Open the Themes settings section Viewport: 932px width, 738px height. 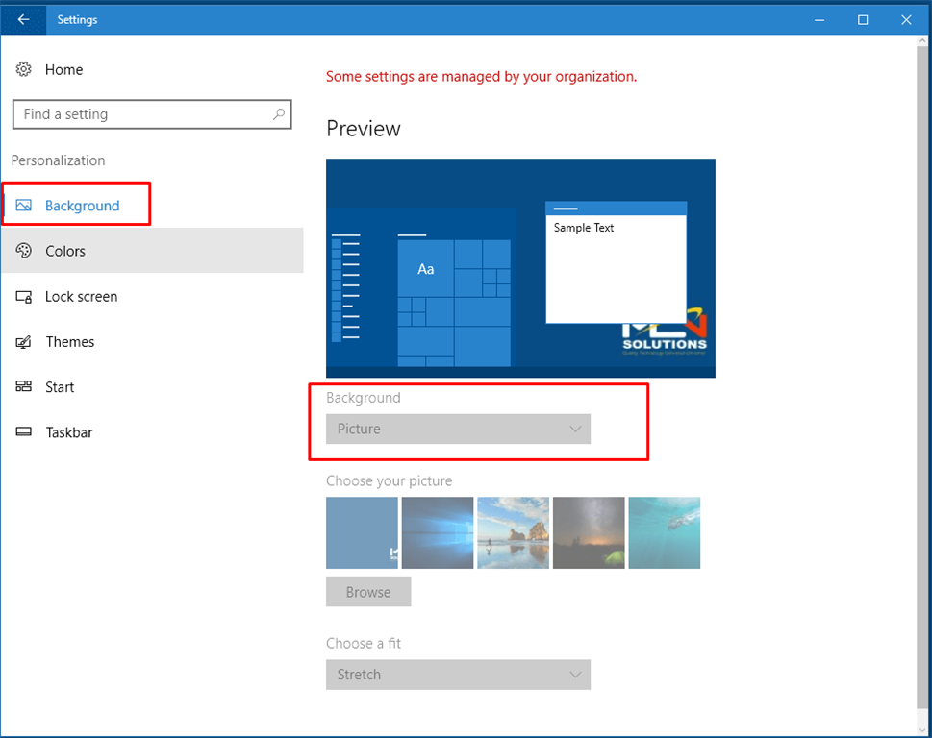pos(152,342)
